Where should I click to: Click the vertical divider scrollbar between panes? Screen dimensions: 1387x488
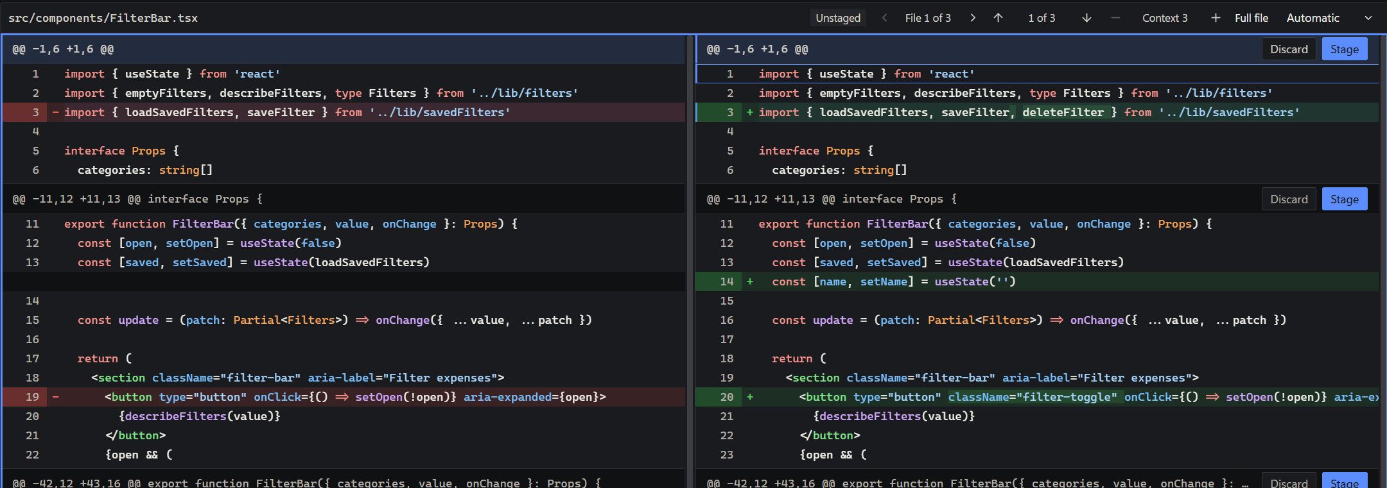coord(690,262)
